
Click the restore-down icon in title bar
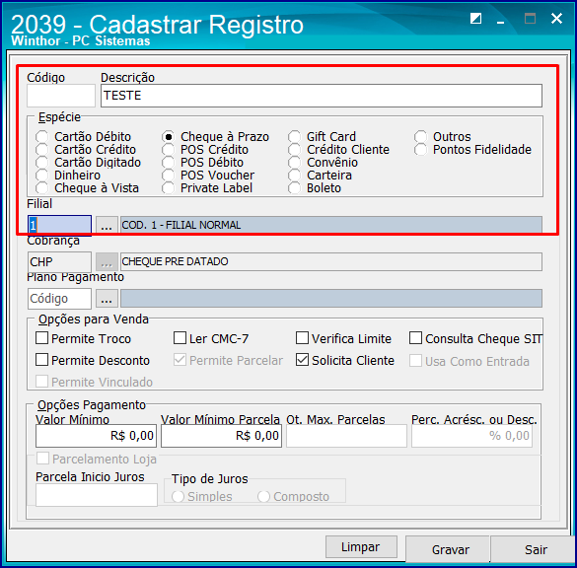[475, 18]
